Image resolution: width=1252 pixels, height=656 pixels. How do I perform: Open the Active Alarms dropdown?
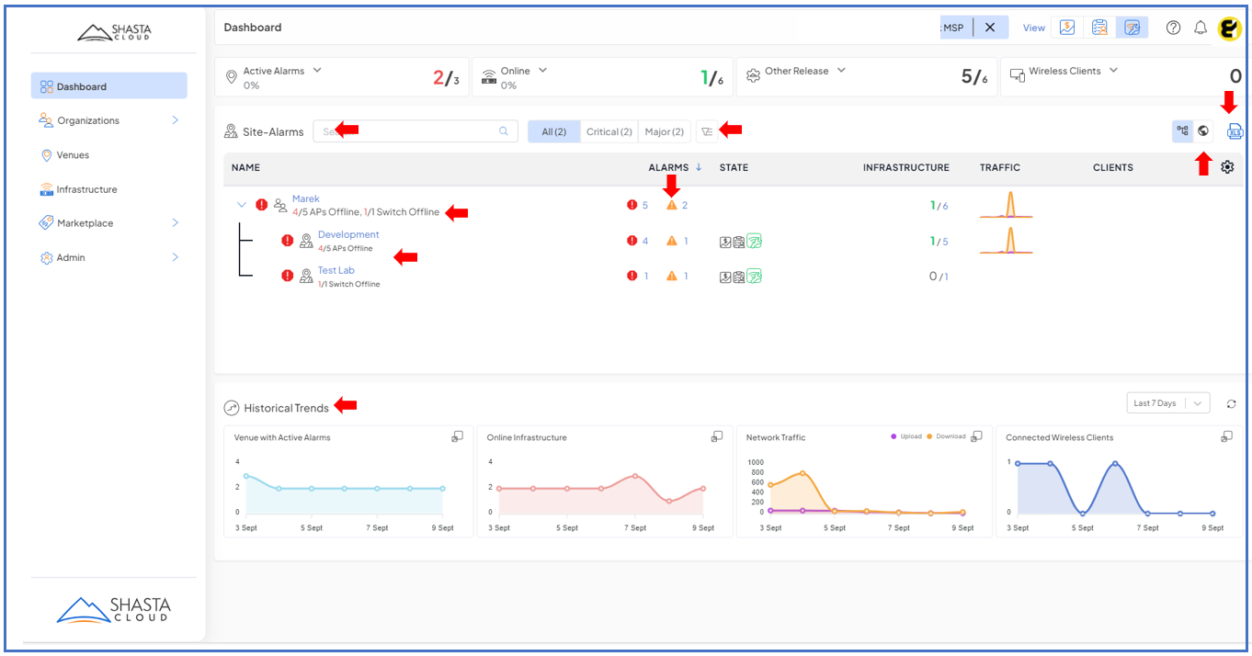[x=317, y=71]
